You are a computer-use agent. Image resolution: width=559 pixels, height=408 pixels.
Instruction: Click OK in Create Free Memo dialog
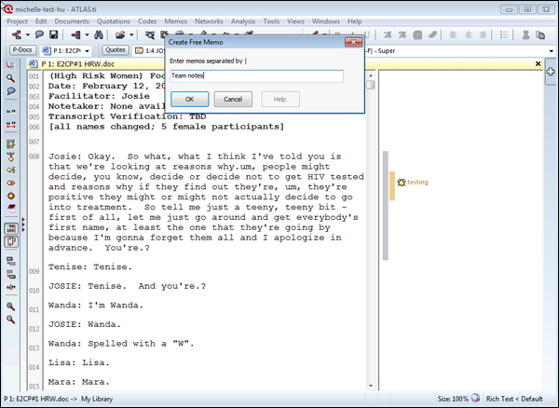pos(189,99)
